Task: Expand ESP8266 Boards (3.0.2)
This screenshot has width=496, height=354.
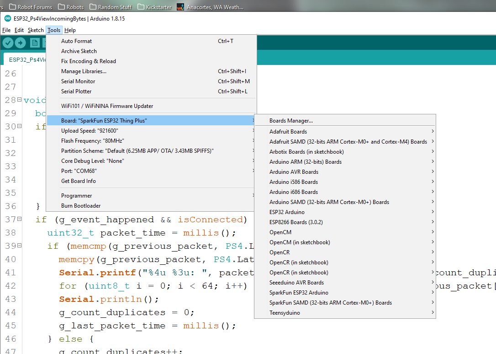Action: (x=345, y=222)
